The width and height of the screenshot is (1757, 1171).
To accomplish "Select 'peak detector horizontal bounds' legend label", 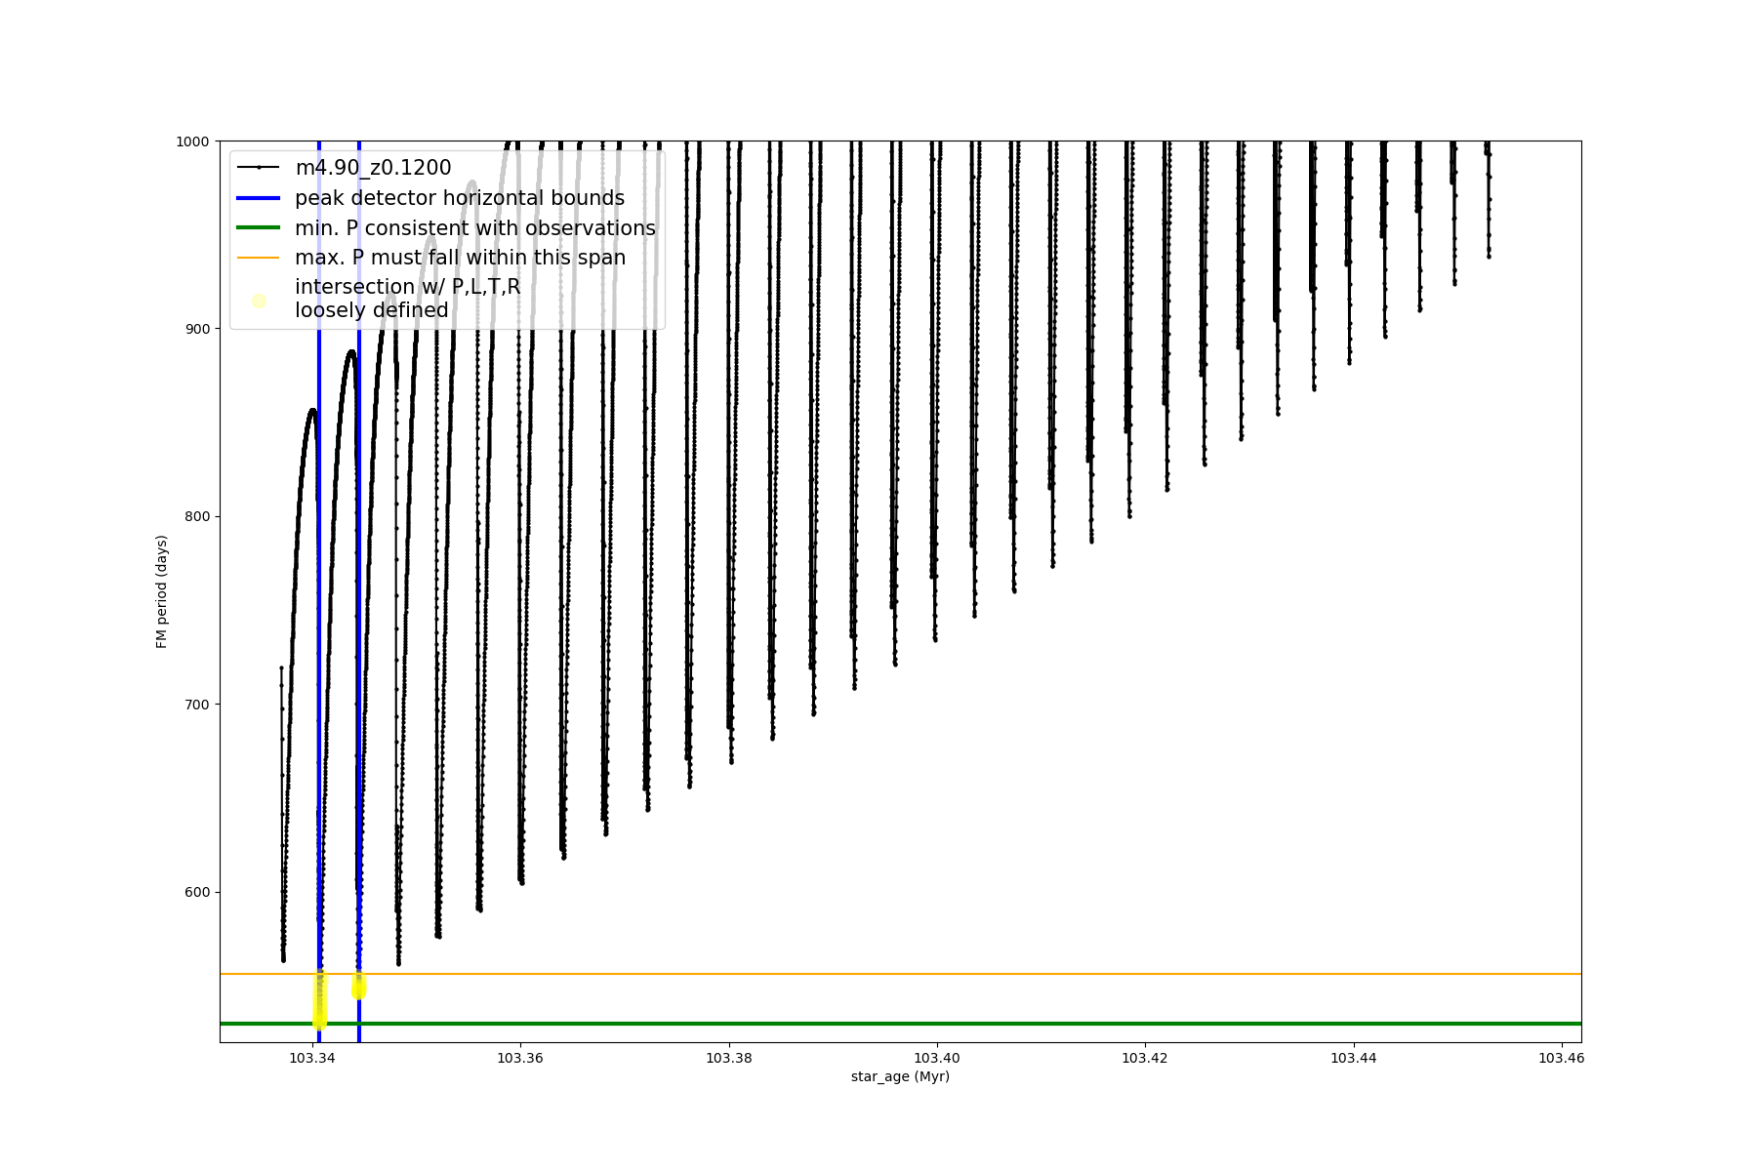I will click(x=459, y=198).
